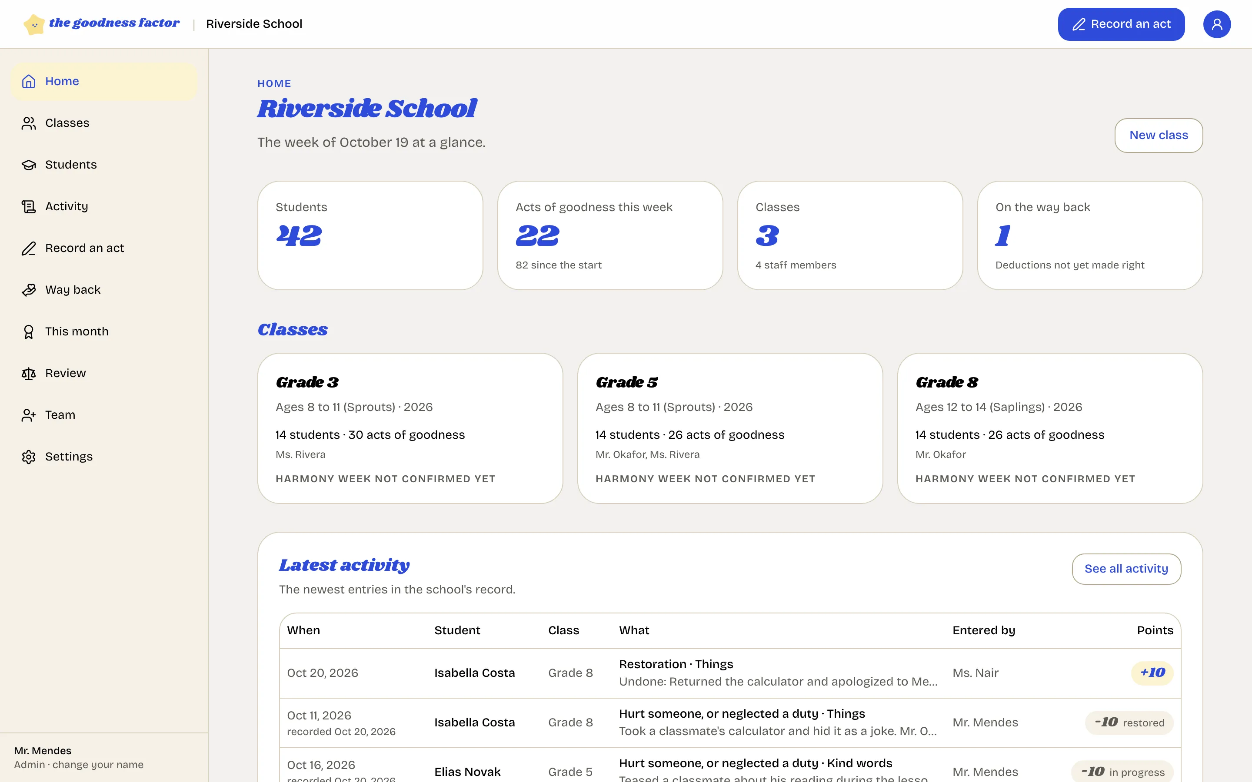Viewport: 1252px width, 782px height.
Task: Open the Grade 8 class card
Action: coord(1050,428)
